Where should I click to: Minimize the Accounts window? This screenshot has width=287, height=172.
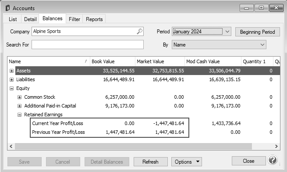247,8
